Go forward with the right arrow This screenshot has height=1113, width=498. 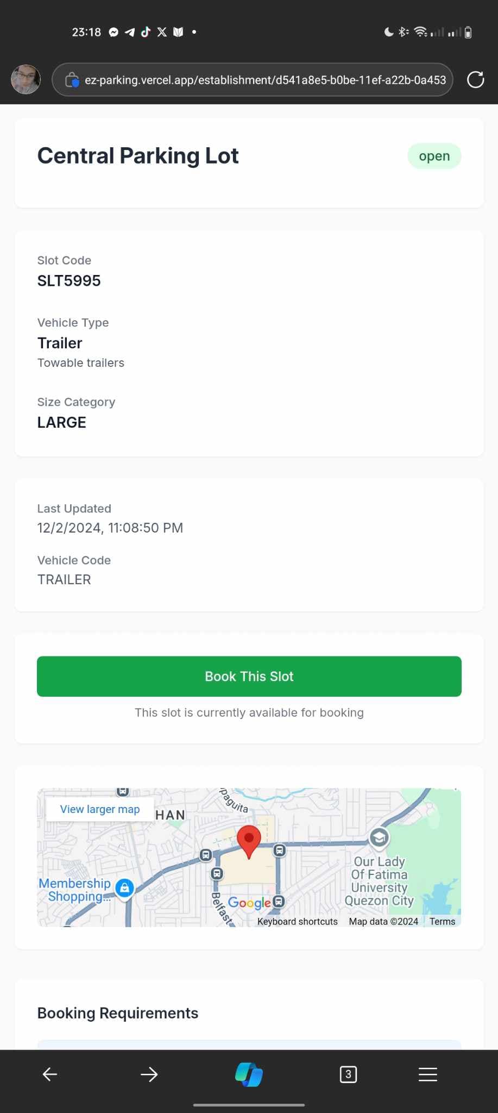[149, 1074]
